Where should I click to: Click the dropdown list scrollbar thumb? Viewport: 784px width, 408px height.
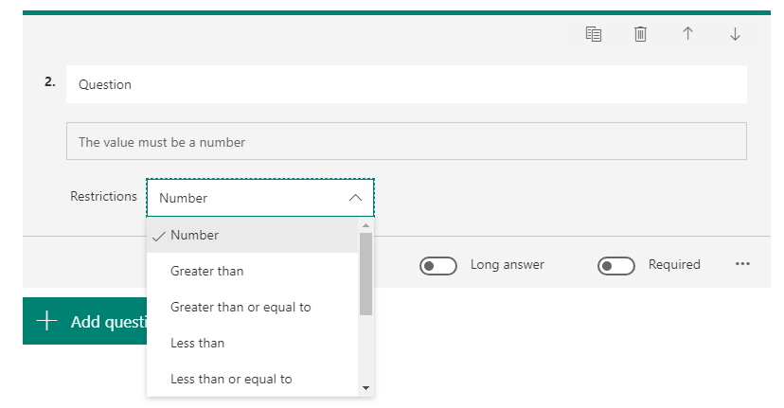pyautogui.click(x=366, y=274)
